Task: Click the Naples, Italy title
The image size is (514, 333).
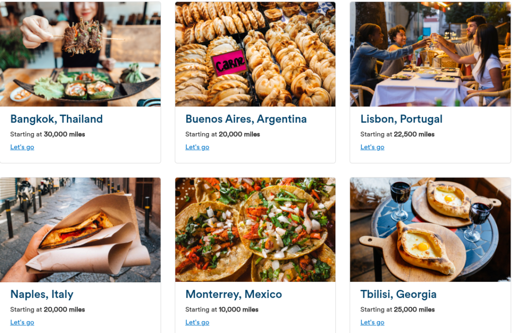Action: (42, 294)
